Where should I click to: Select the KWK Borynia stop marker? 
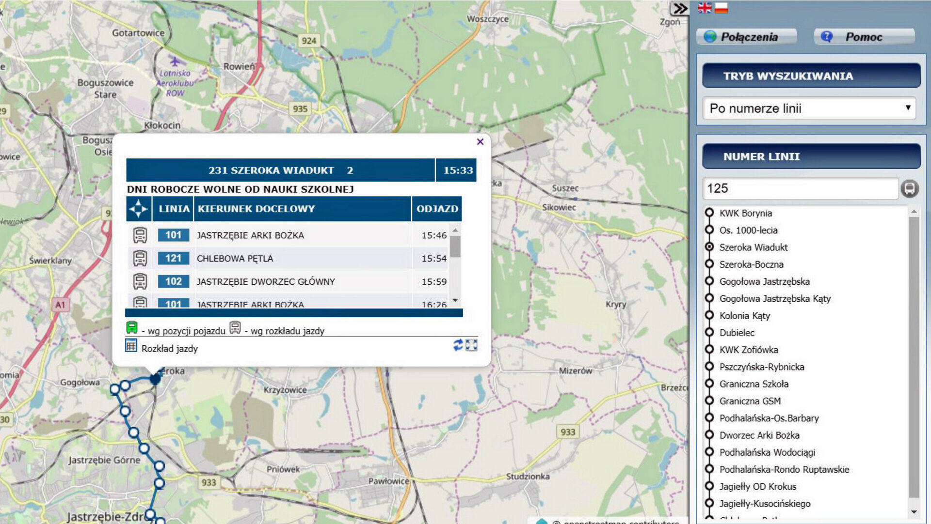(709, 213)
